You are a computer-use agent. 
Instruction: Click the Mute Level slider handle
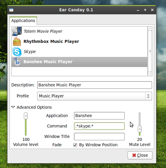click(140, 129)
